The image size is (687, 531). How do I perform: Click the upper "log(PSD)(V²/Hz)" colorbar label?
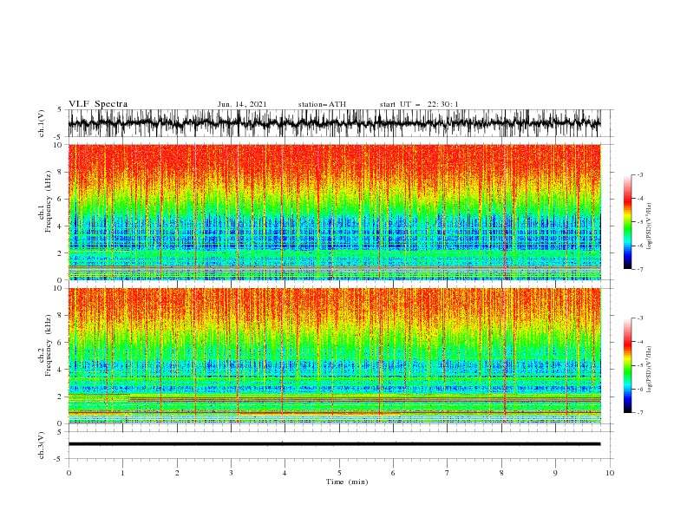pyautogui.click(x=649, y=226)
